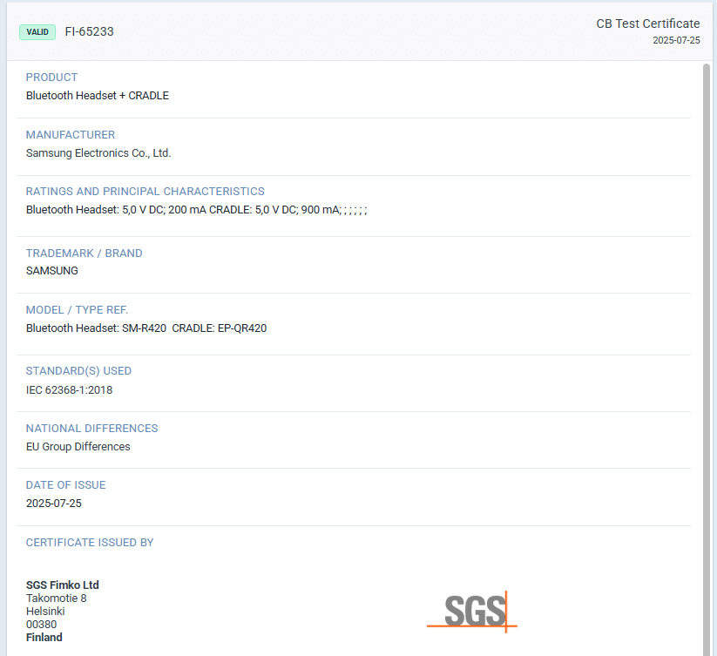717x656 pixels.
Task: Click Ratings and Principal Characteristics heading
Action: coord(145,192)
